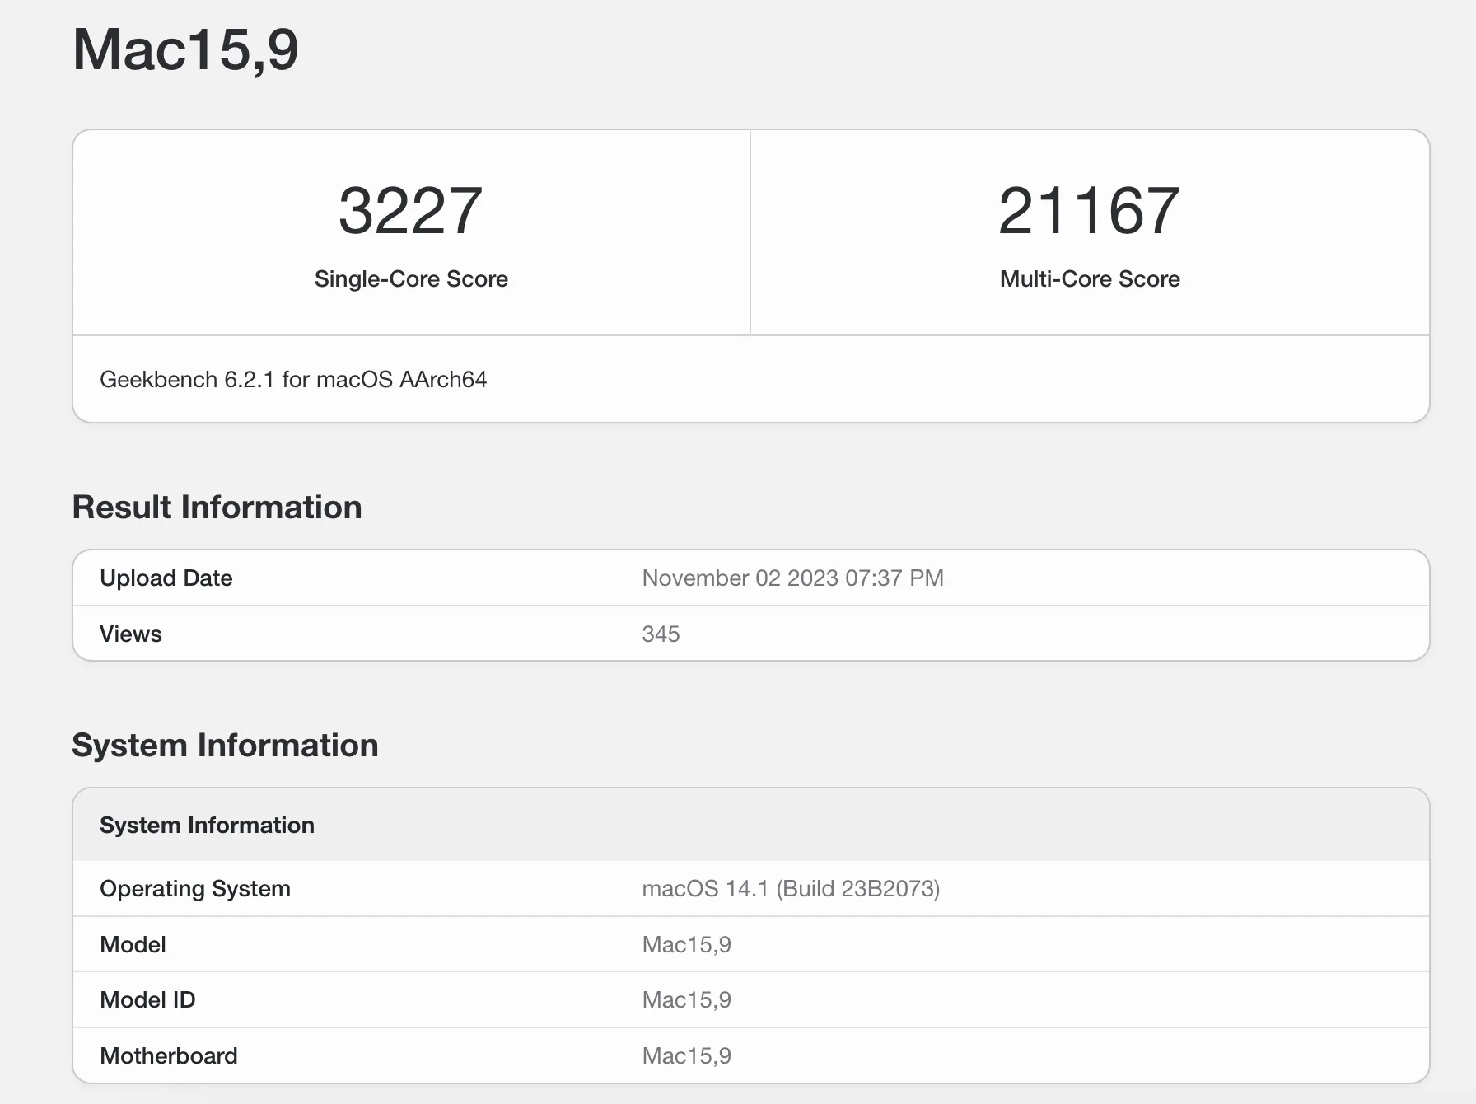Click the macOS 14.1 build value
The height and width of the screenshot is (1104, 1476).
tap(791, 889)
